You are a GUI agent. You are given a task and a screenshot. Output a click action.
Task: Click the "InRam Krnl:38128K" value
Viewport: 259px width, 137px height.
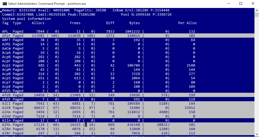point(130,10)
